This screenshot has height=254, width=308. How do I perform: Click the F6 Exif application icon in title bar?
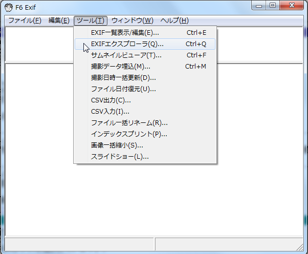(9, 8)
